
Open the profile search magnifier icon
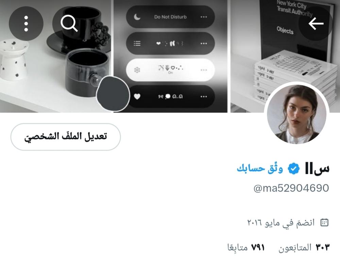[x=69, y=23]
